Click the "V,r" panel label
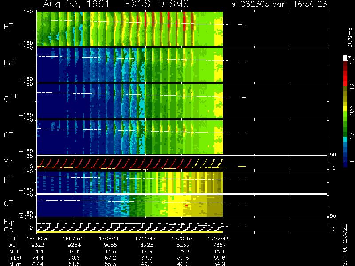Image resolution: width=355 pixels, height=266 pixels. (x=8, y=161)
